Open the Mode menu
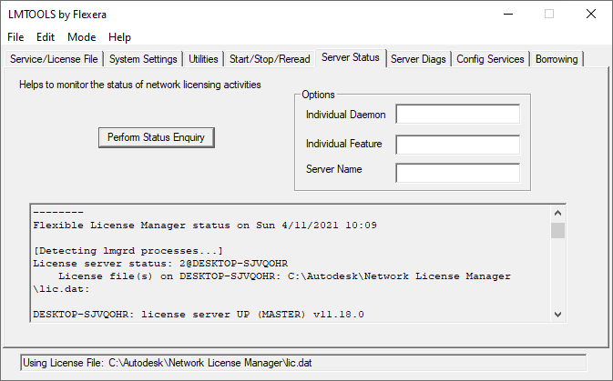 point(81,37)
